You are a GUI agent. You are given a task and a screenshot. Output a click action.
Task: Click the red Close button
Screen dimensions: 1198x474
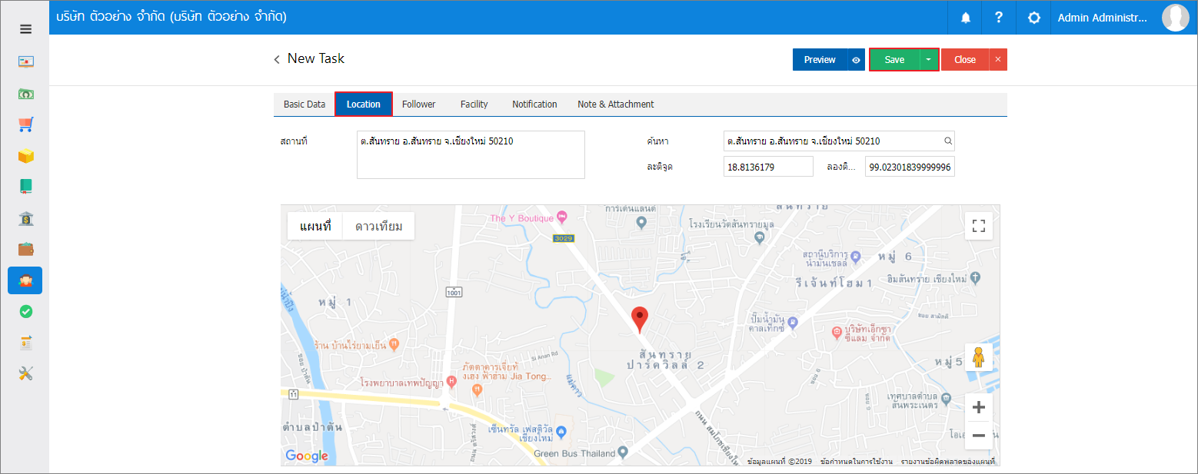(x=965, y=60)
